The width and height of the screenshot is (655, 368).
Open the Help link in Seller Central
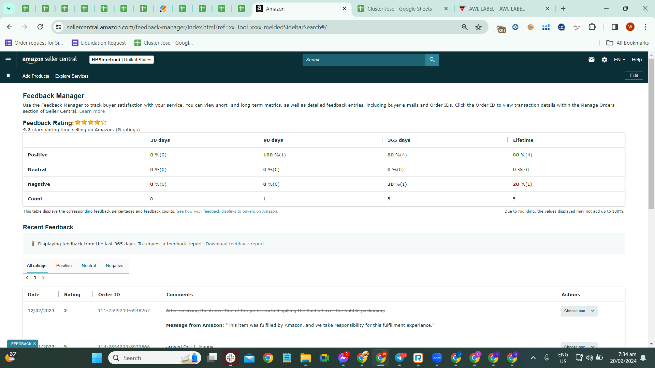coord(637,60)
